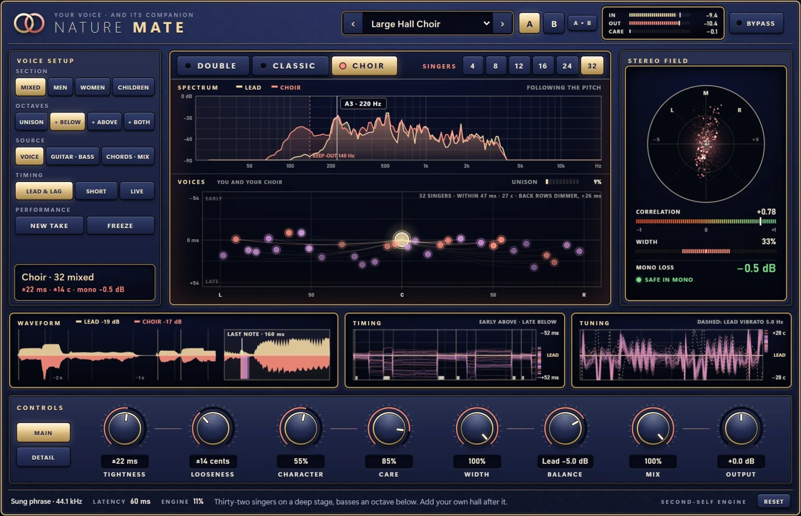801x516 pixels.
Task: Click the Balance knob
Action: (x=565, y=428)
